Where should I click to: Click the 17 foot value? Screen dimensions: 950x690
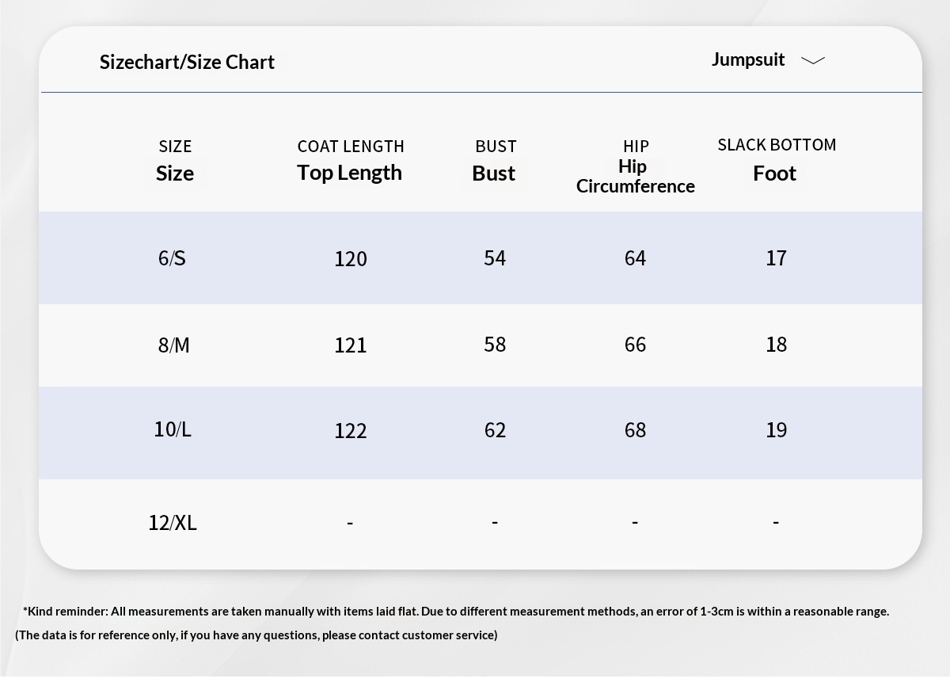[776, 258]
